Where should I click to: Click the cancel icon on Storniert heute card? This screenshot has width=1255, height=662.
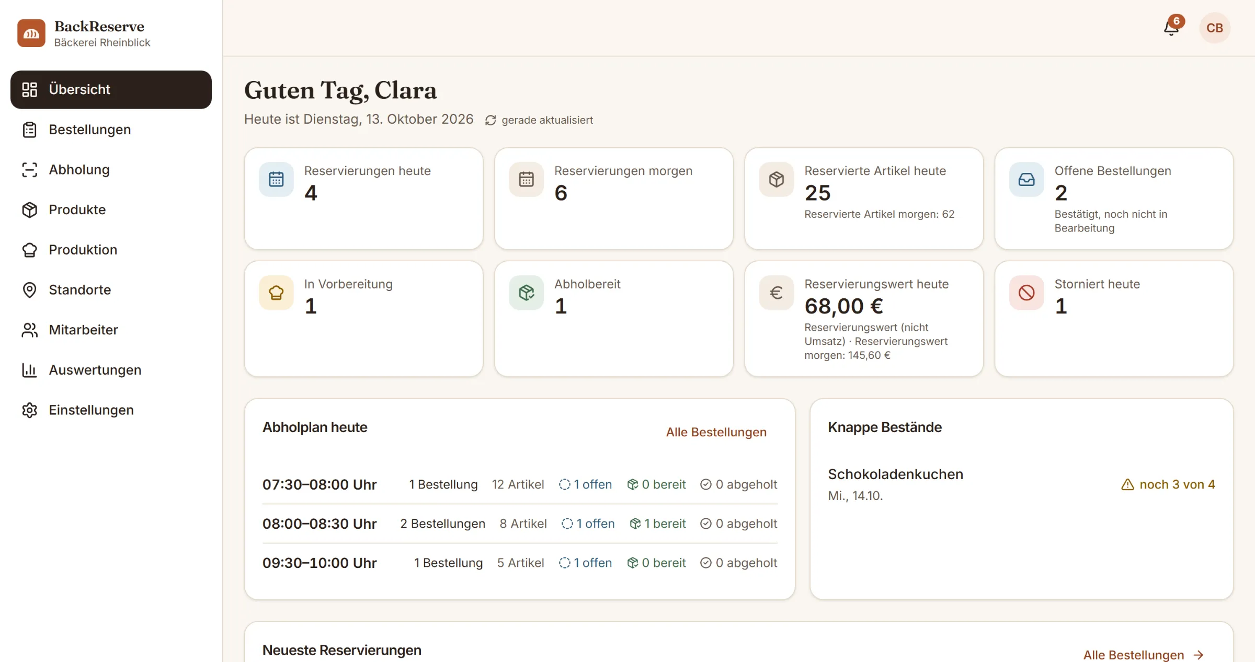click(1026, 293)
